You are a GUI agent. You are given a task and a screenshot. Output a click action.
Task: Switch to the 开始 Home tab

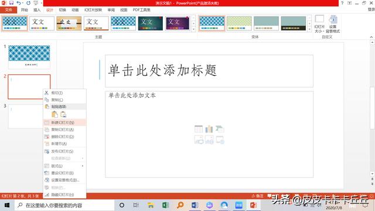point(24,10)
